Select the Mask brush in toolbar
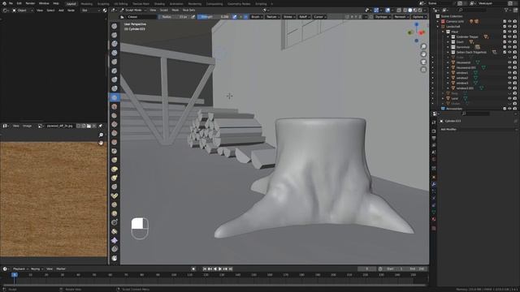The image size is (520, 292). (x=115, y=258)
